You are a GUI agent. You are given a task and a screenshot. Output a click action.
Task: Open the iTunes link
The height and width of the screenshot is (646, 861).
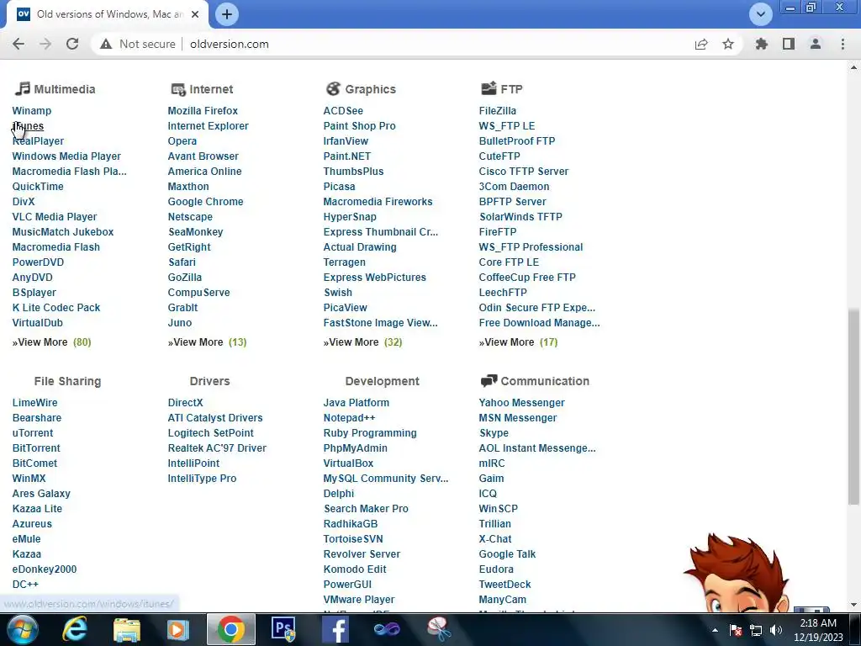tap(28, 126)
